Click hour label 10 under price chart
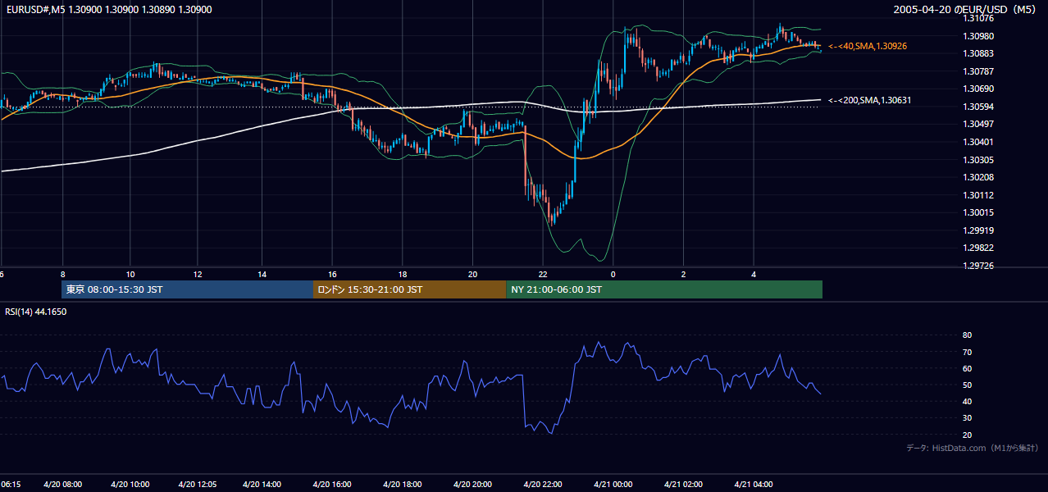Screen dimensions: 1048x492 [130, 274]
